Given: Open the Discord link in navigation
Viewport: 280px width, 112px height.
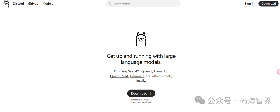Looking at the screenshot, I should pos(18,4).
